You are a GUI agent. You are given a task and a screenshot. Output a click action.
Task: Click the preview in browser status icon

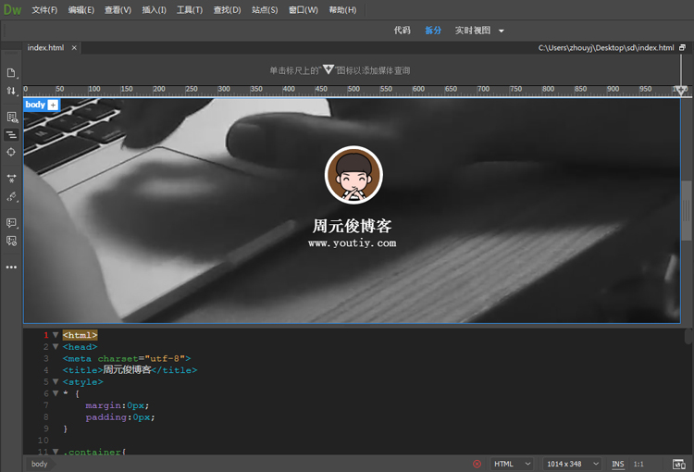point(679,464)
